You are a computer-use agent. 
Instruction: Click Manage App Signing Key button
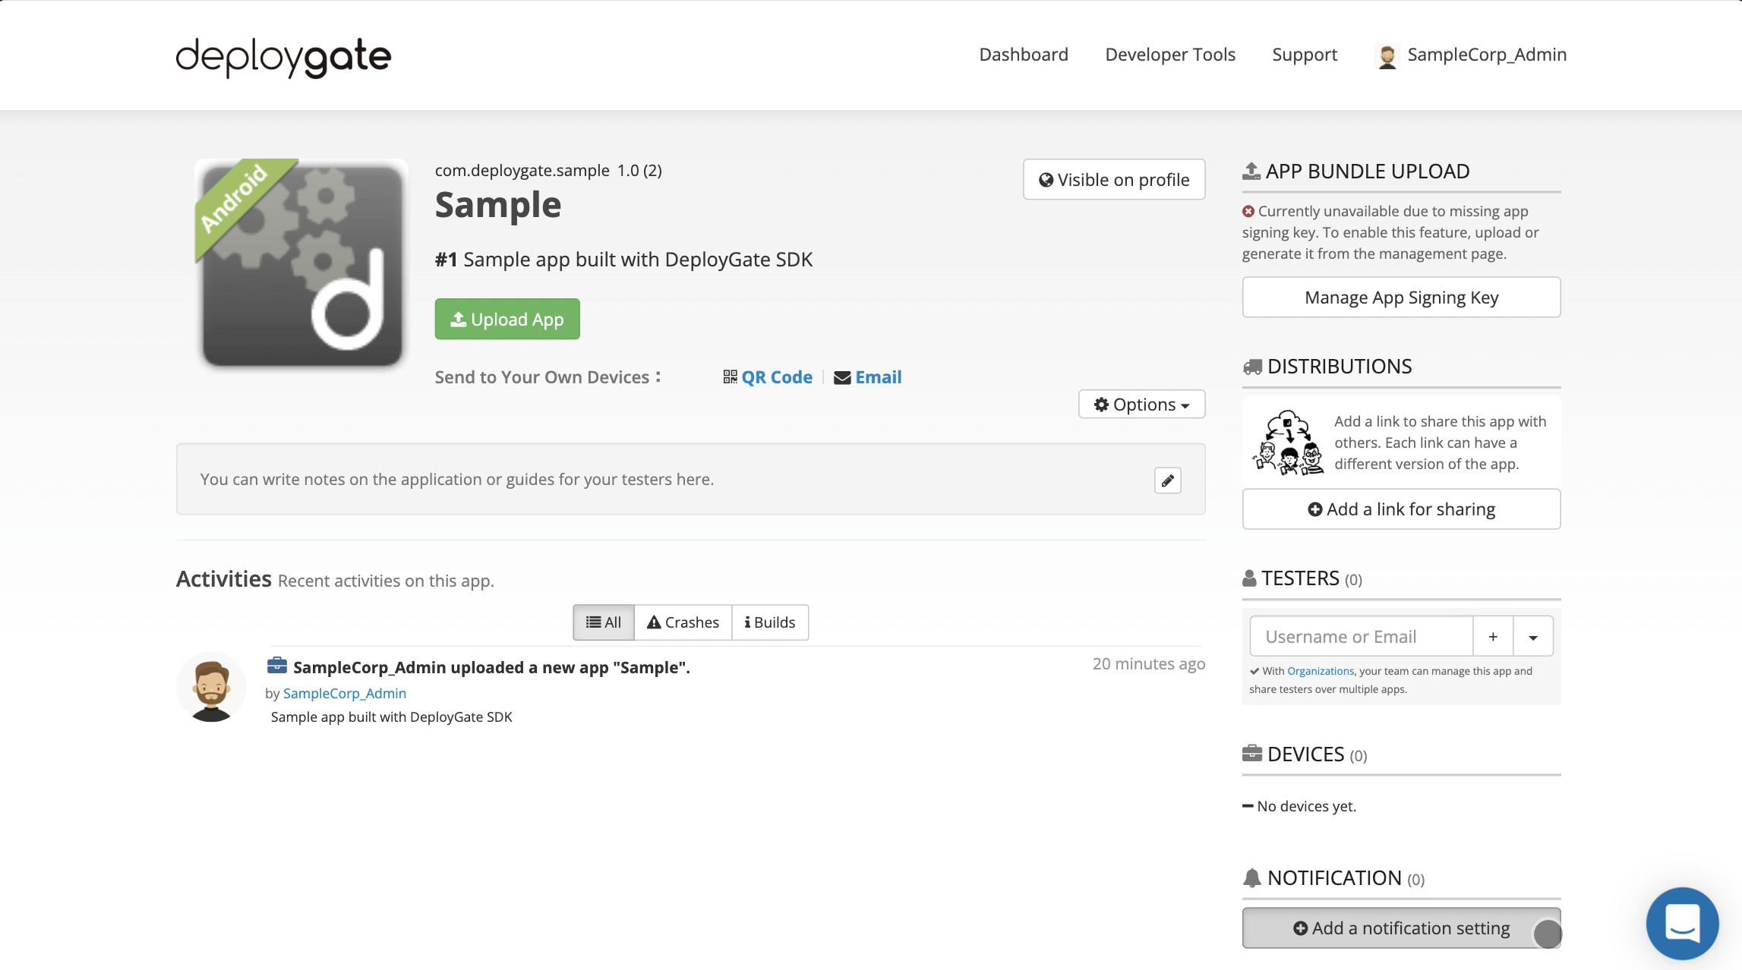click(1401, 298)
